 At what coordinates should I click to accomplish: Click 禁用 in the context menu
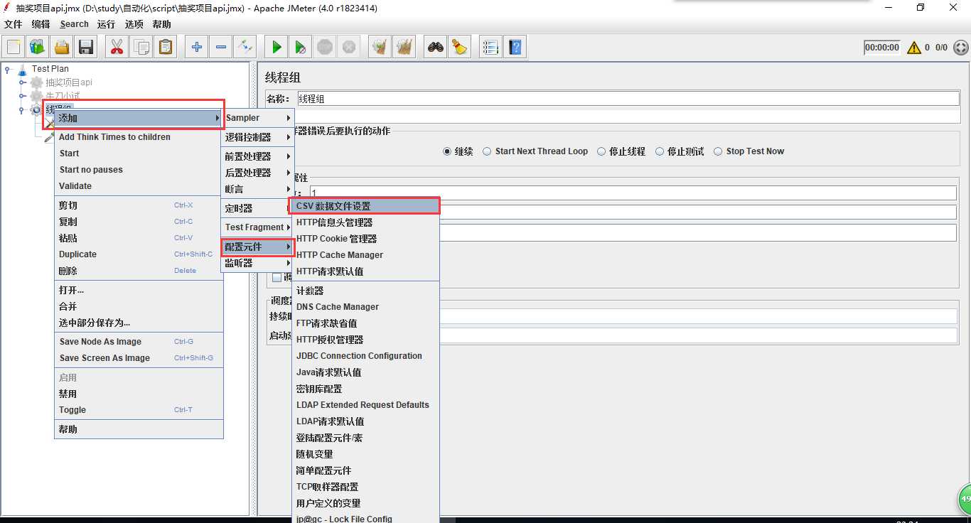[139, 394]
